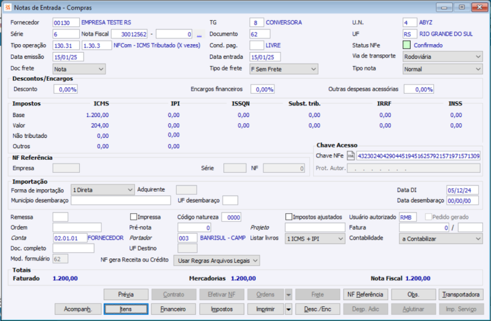This screenshot has height=321, width=491.
Task: Click the Fornecedor code field
Action: (66, 23)
